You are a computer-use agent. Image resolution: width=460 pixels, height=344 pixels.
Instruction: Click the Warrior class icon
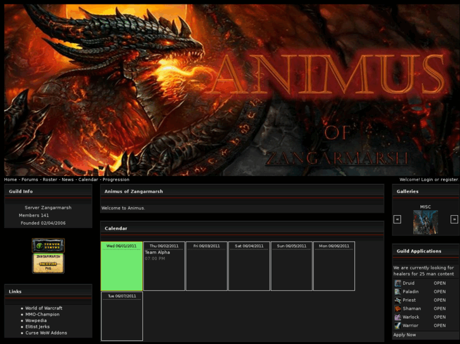pos(397,326)
